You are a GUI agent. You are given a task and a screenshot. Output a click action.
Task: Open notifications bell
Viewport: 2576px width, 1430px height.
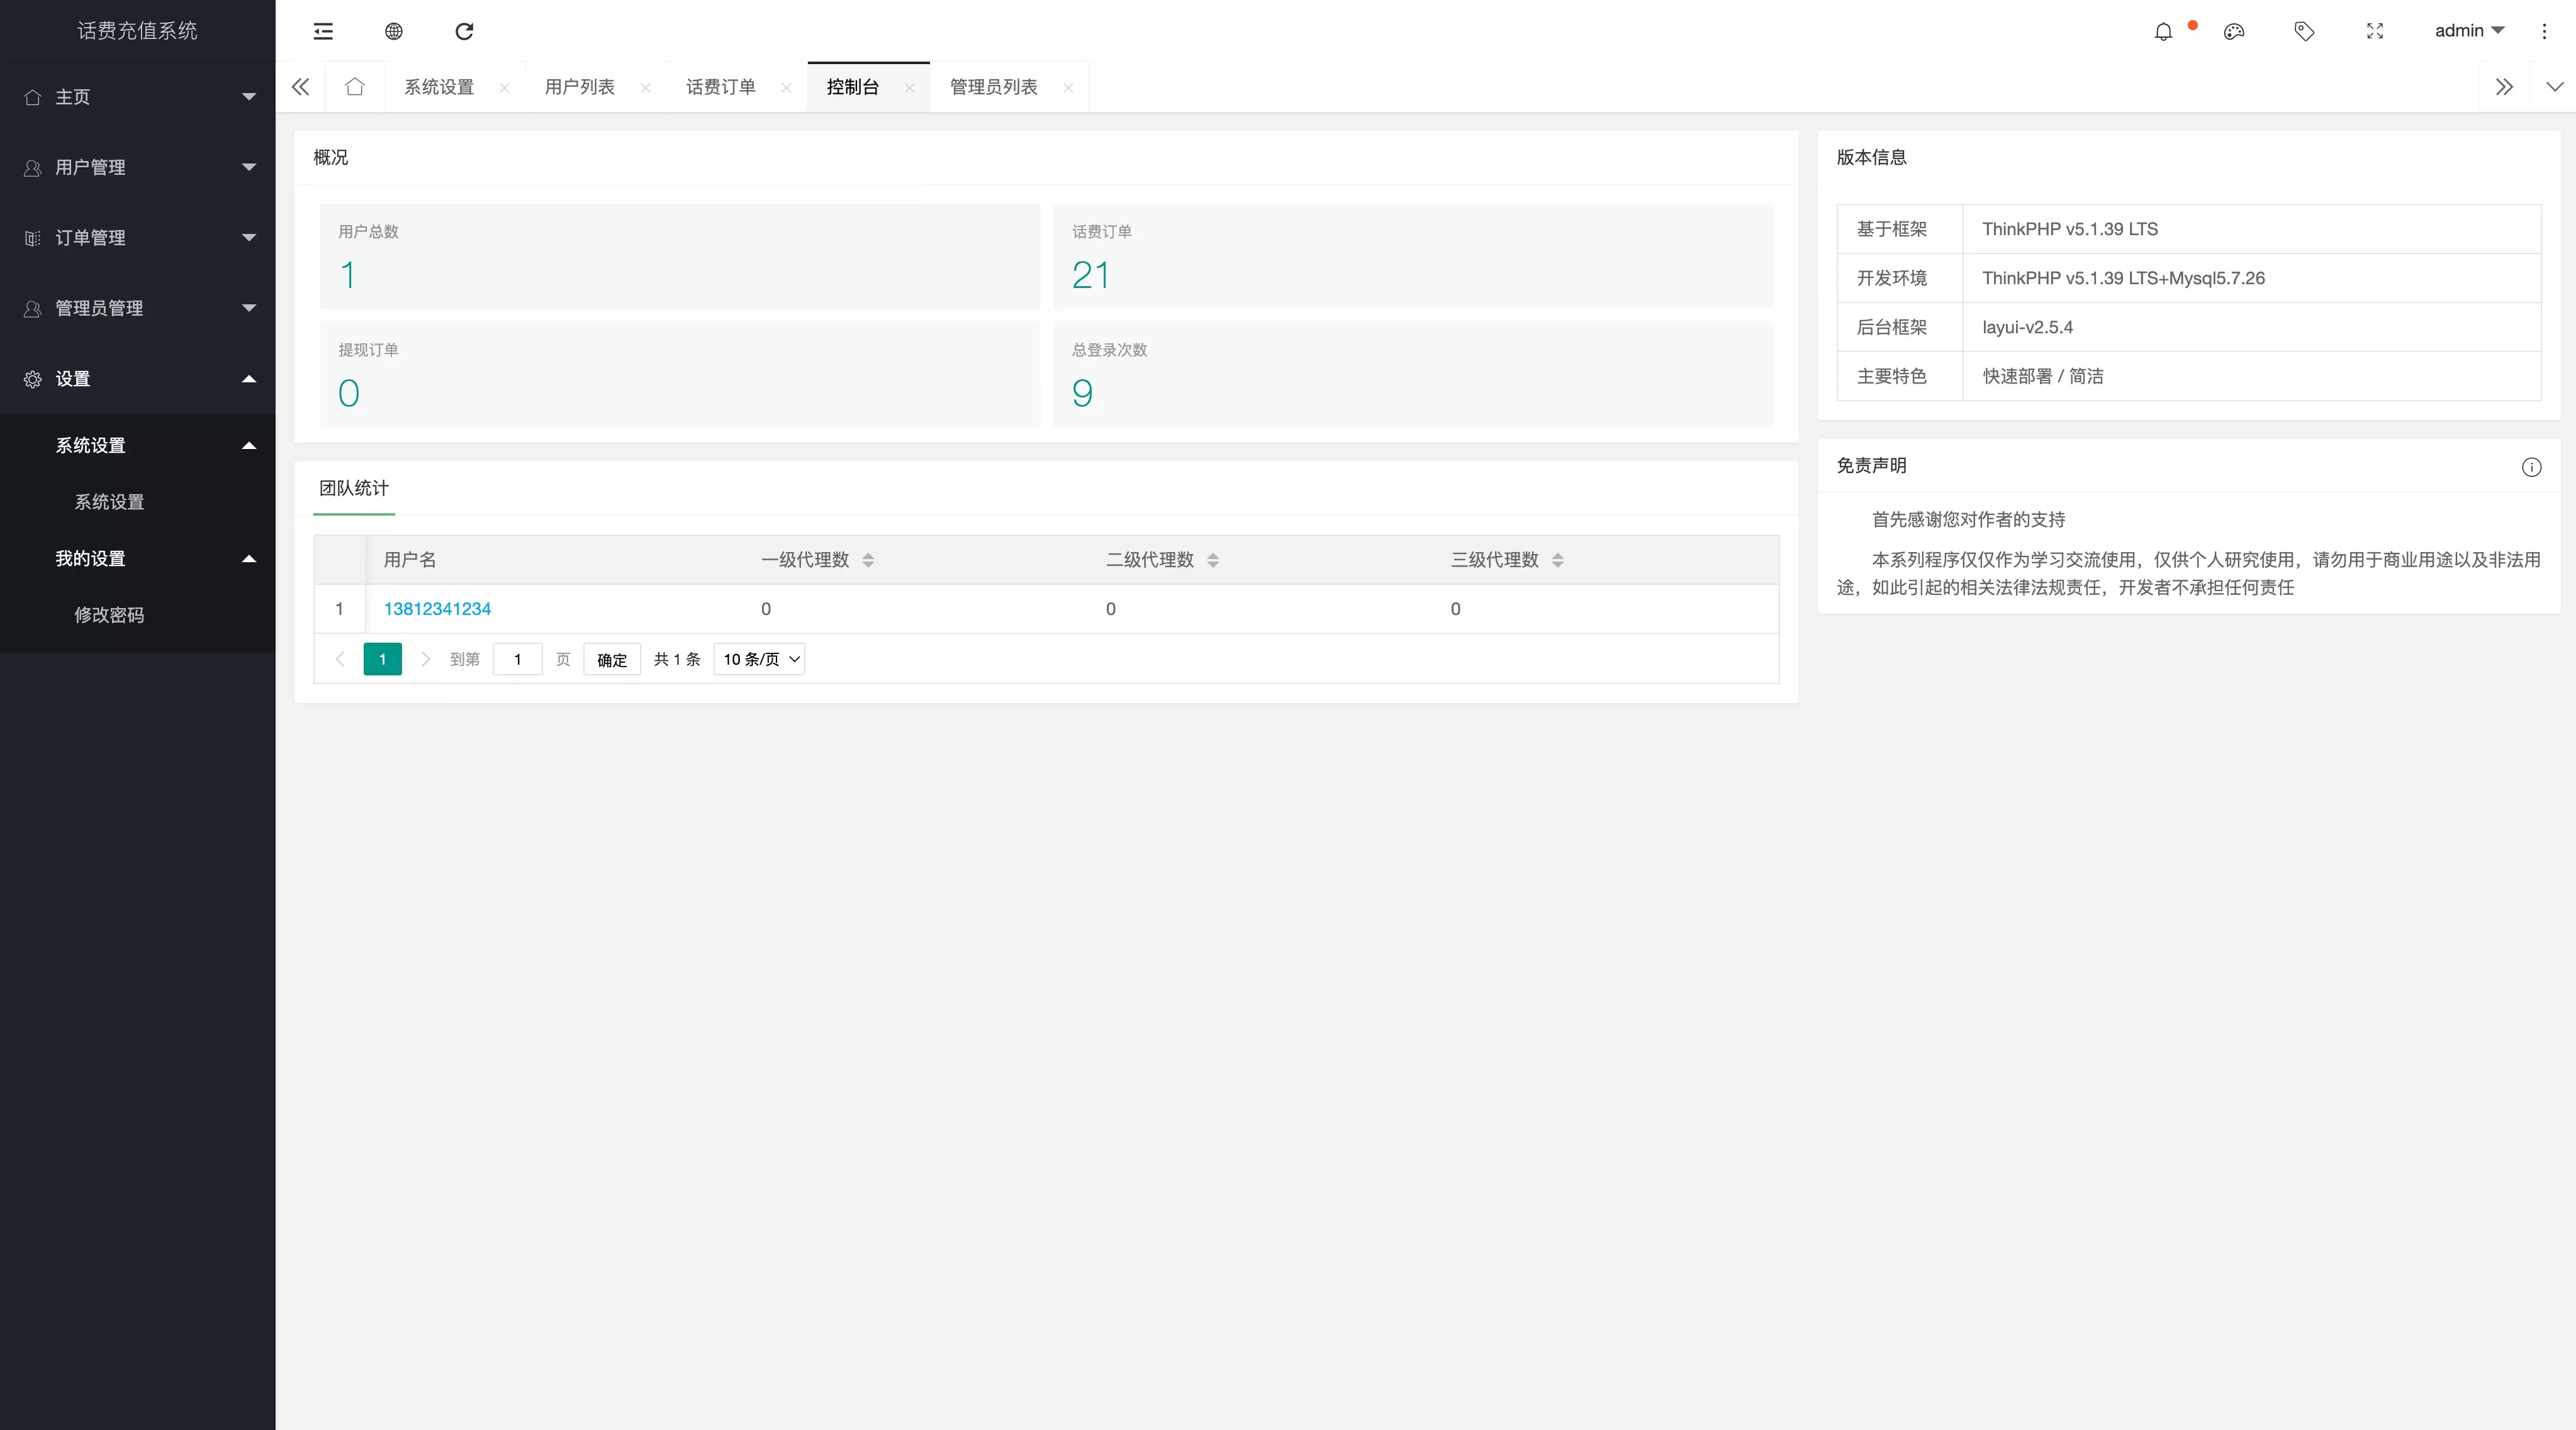[2162, 31]
